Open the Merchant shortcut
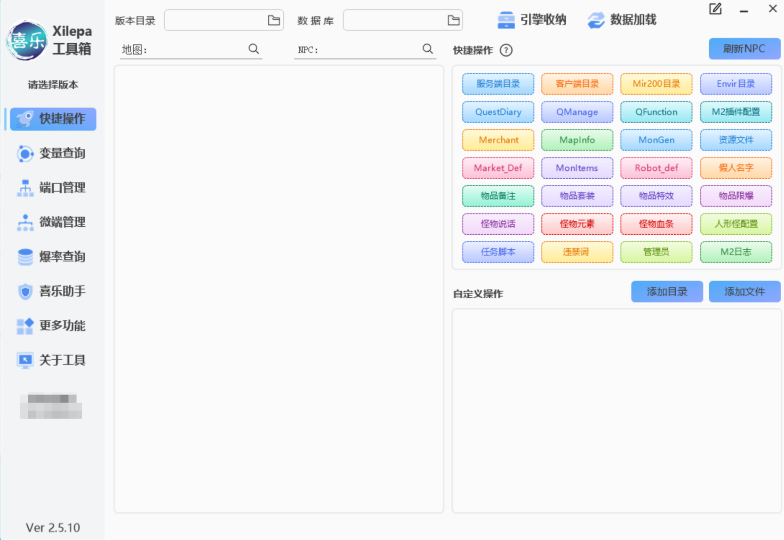The width and height of the screenshot is (784, 540). coord(498,140)
